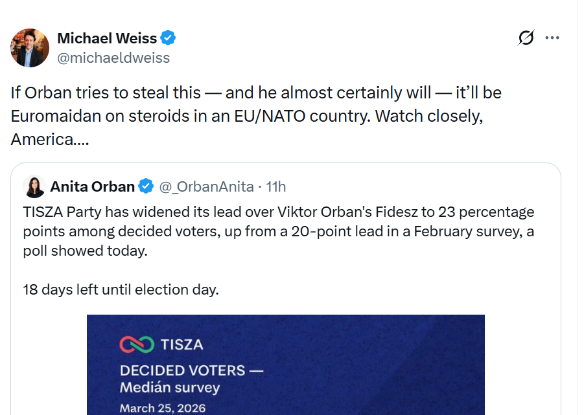The height and width of the screenshot is (415, 584).
Task: Click Michael Weiss's verified badge
Action: [x=167, y=38]
